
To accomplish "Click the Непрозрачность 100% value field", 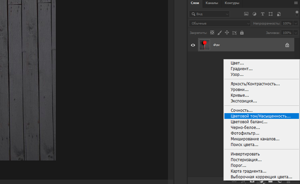I will click(287, 23).
